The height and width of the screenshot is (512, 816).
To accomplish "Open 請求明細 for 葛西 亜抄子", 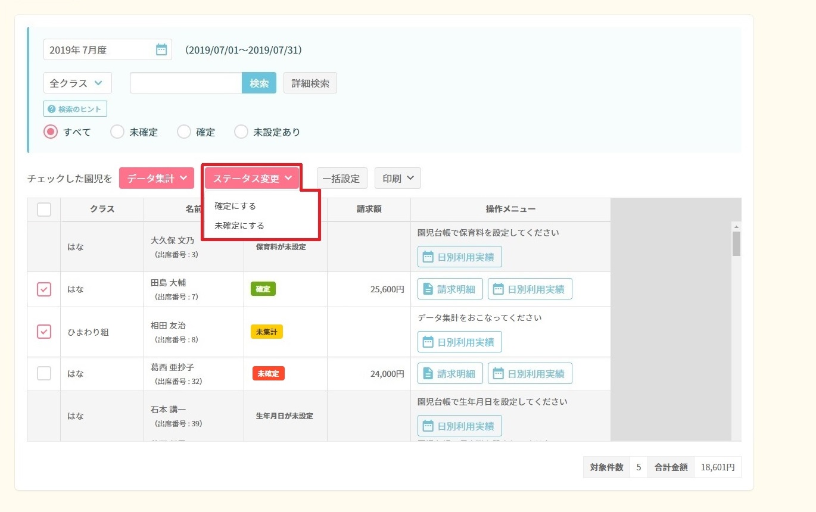I will [450, 374].
